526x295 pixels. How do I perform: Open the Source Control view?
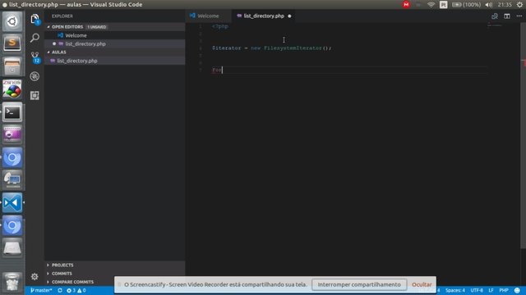click(x=35, y=57)
